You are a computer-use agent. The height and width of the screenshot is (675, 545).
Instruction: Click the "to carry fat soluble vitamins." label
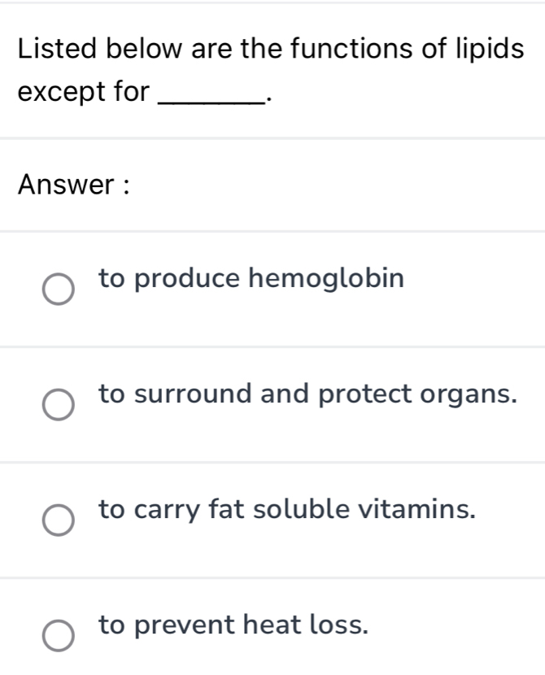(286, 510)
